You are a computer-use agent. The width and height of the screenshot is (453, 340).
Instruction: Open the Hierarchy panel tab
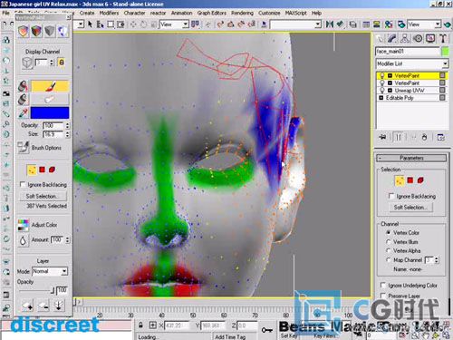click(405, 38)
